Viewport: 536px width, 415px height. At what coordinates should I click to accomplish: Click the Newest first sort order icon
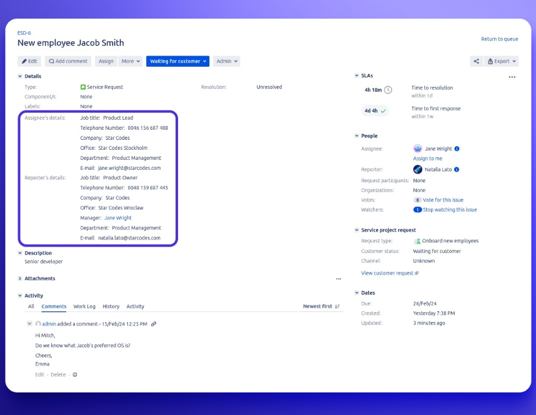click(337, 306)
